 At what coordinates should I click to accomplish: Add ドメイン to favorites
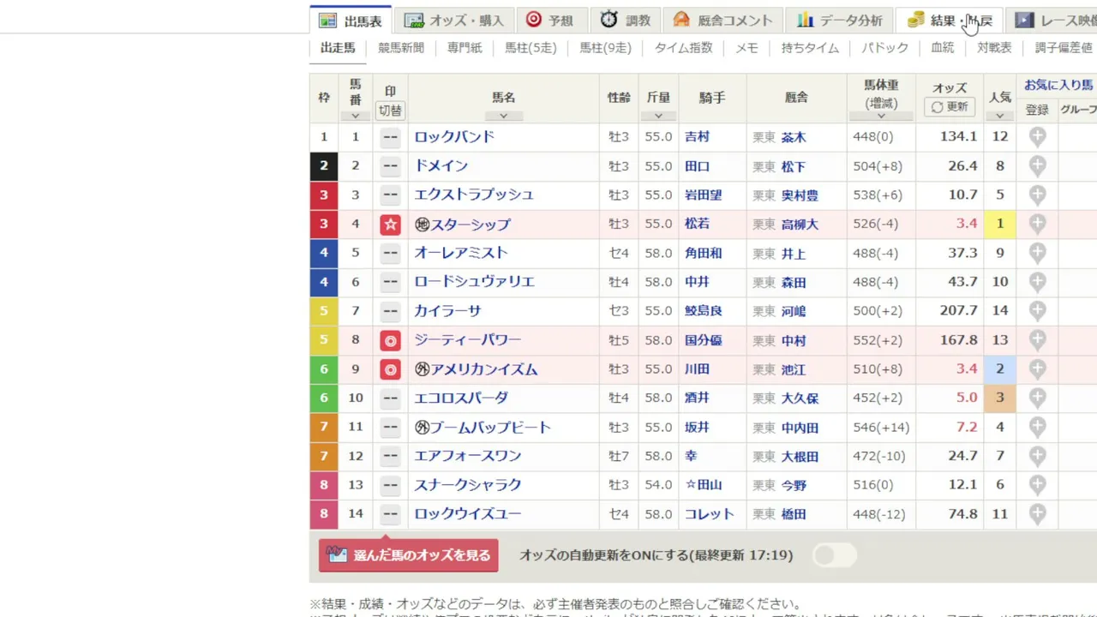click(x=1037, y=166)
